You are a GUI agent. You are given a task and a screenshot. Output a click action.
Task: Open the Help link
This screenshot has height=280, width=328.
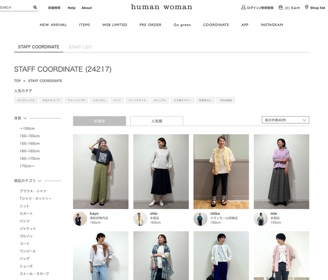[72, 8]
